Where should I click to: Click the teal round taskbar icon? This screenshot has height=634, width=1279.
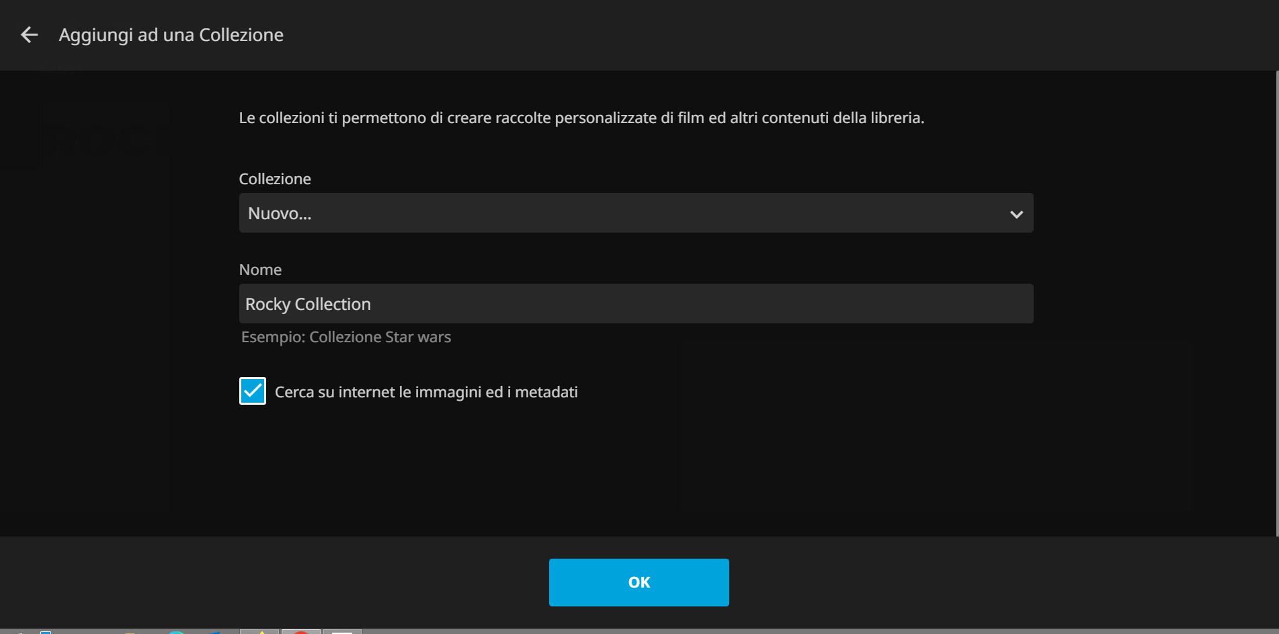176,632
